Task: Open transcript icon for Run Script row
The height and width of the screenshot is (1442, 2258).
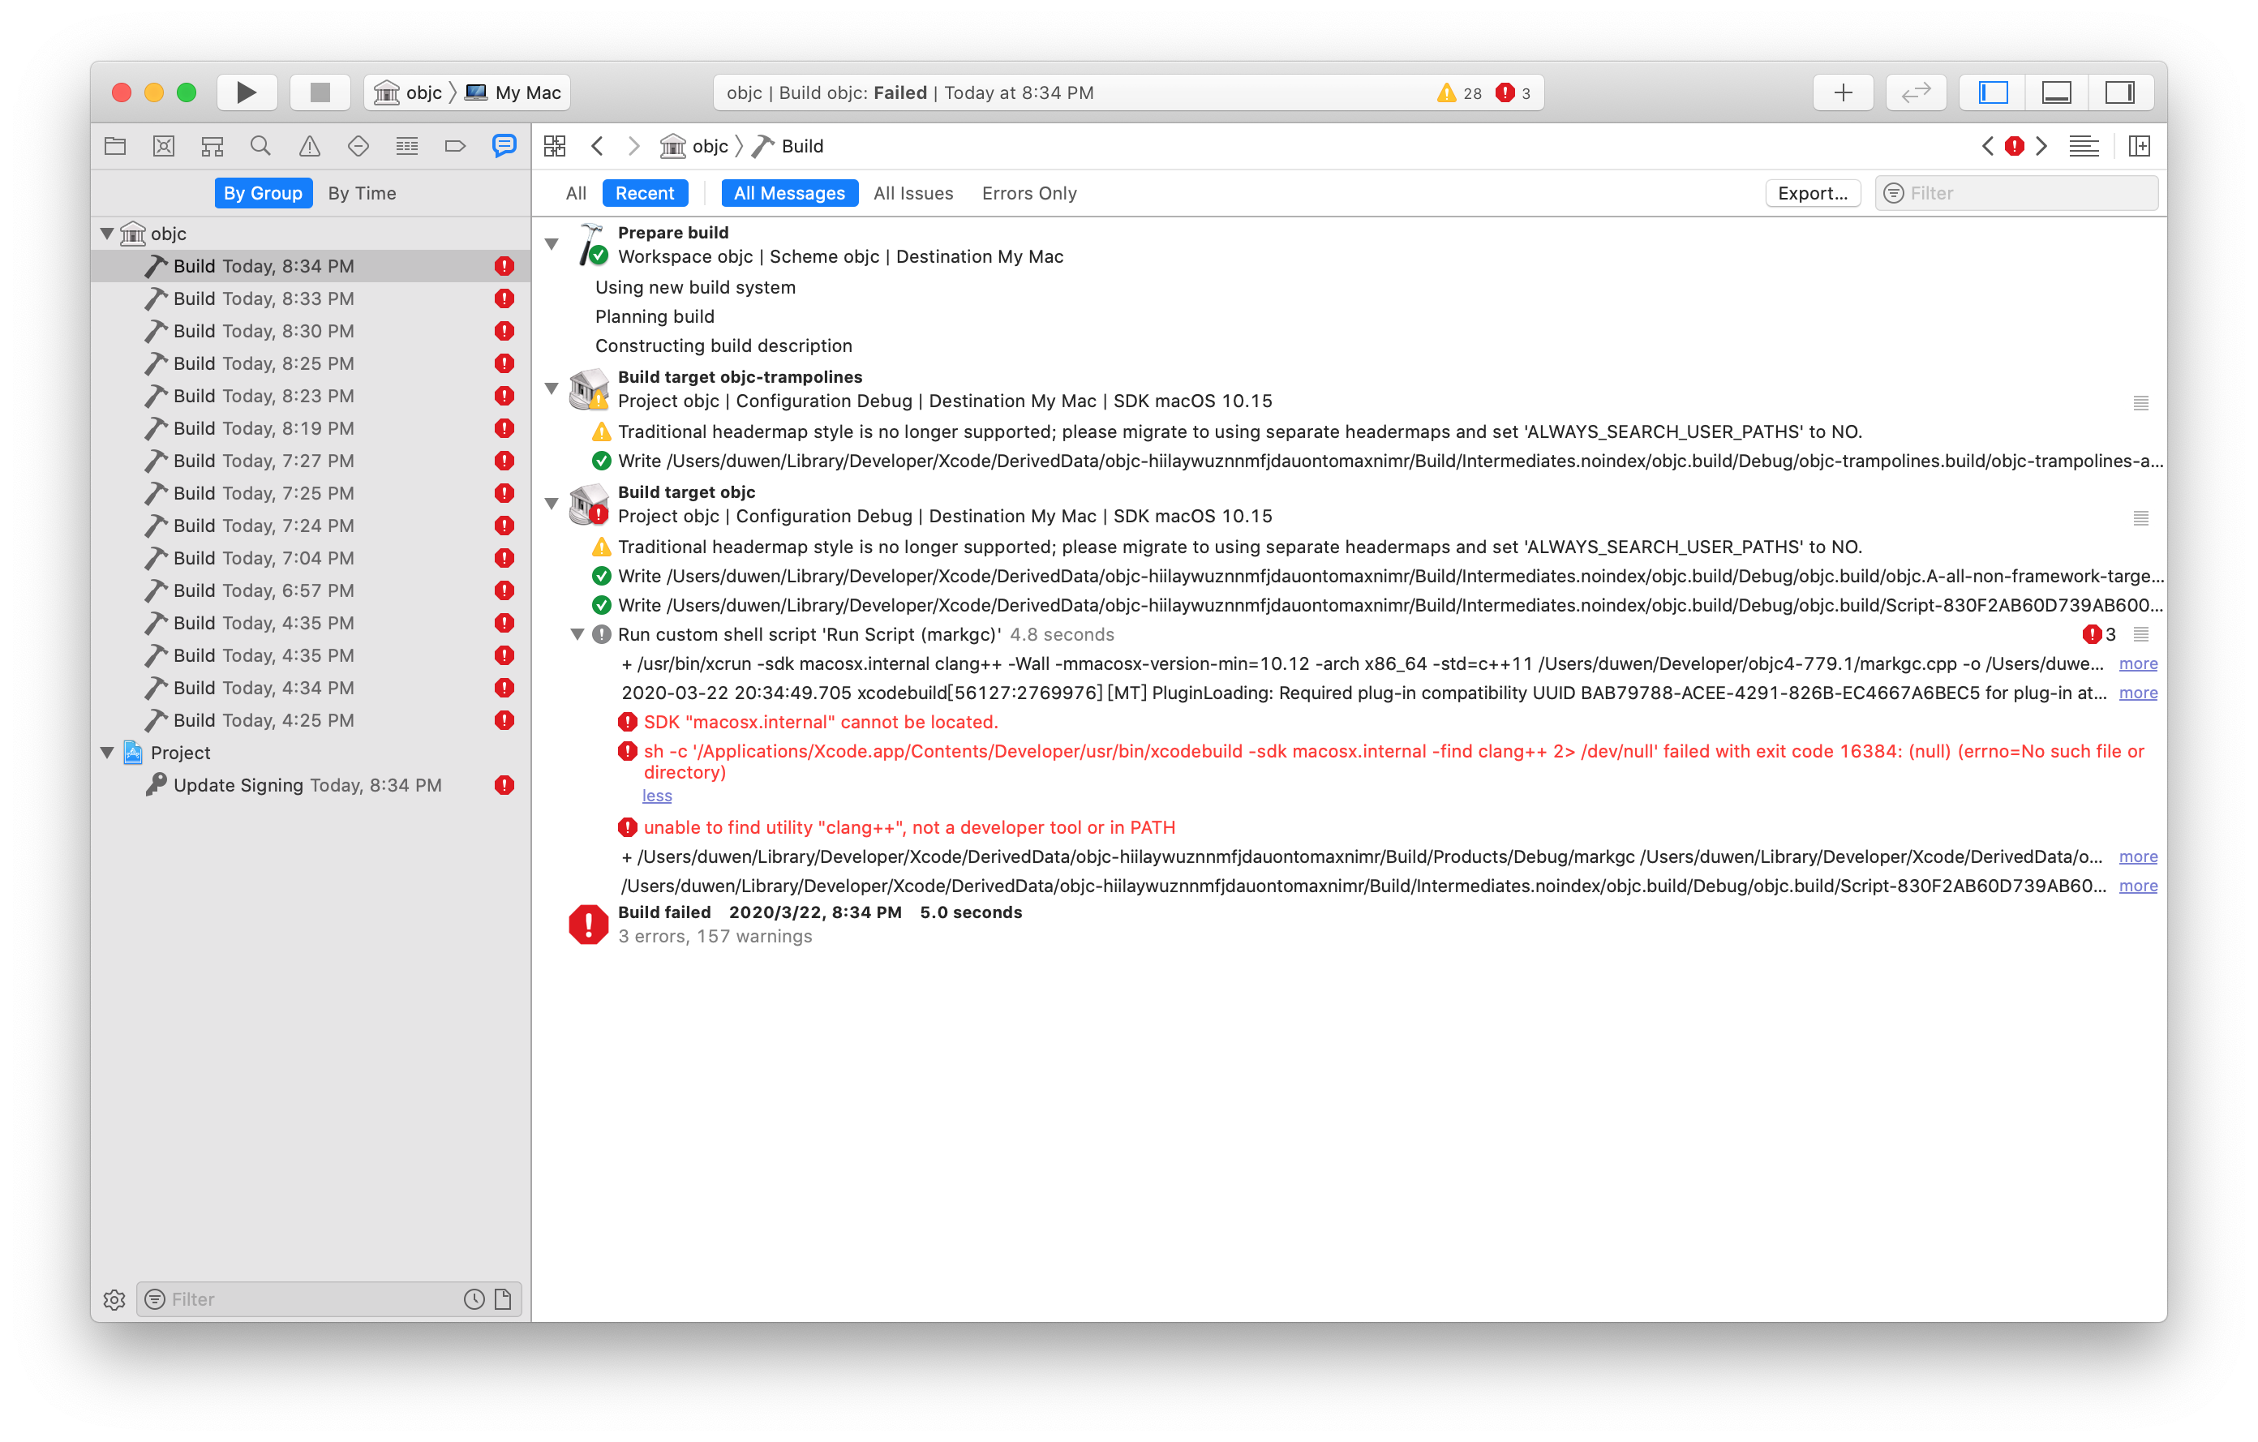Action: [x=2140, y=635]
